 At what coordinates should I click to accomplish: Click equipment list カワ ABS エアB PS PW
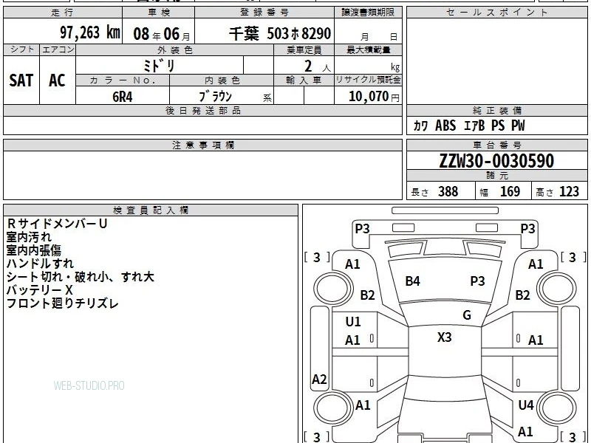(x=469, y=126)
